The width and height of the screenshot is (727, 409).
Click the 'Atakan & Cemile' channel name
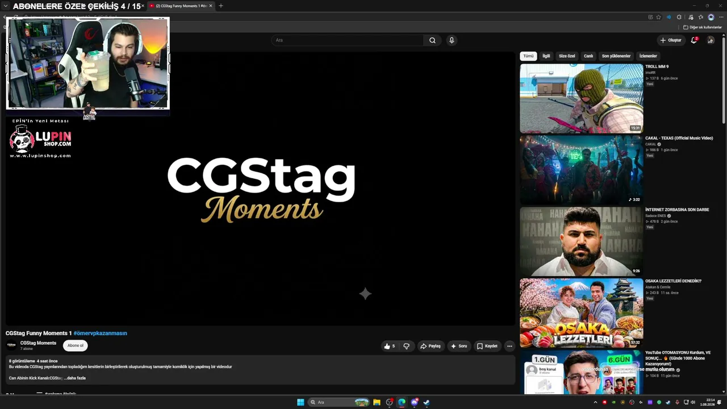[658, 287]
